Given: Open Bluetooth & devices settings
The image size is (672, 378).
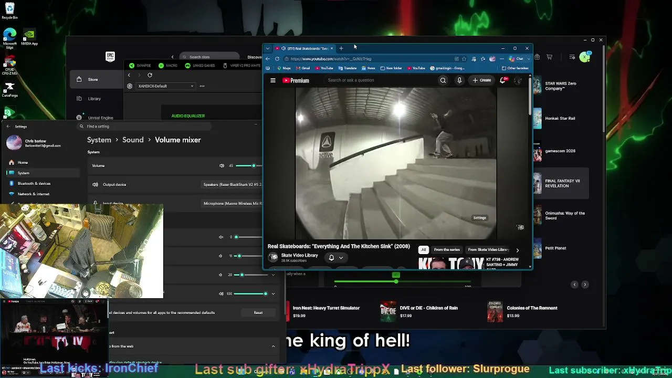Looking at the screenshot, I should click(43, 184).
